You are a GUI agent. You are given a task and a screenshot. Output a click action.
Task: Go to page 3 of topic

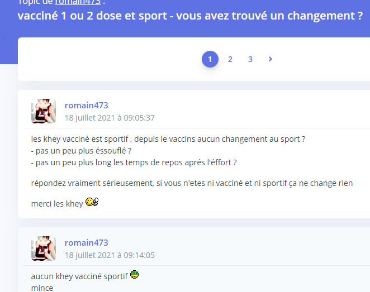[x=250, y=59]
